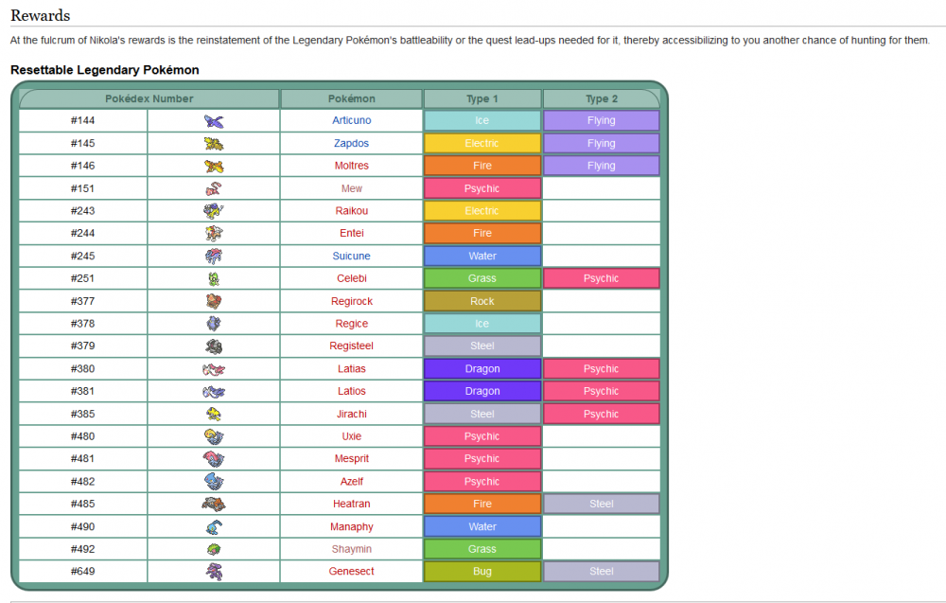The image size is (946, 603).
Task: Click the Heatran sprite icon
Action: coord(214,505)
